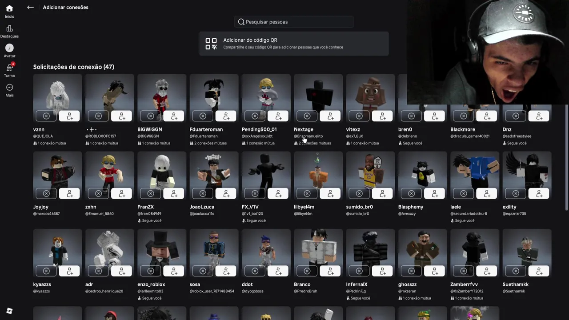This screenshot has height=320, width=569.
Task: Click username @secundariadothur8
Action: tap(469, 214)
